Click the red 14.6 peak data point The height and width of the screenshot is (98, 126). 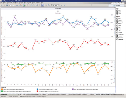pos(49,40)
